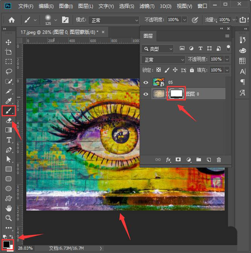This screenshot has height=253, width=251.
Task: Open the Color palette panel icon
Action: tap(242, 50)
